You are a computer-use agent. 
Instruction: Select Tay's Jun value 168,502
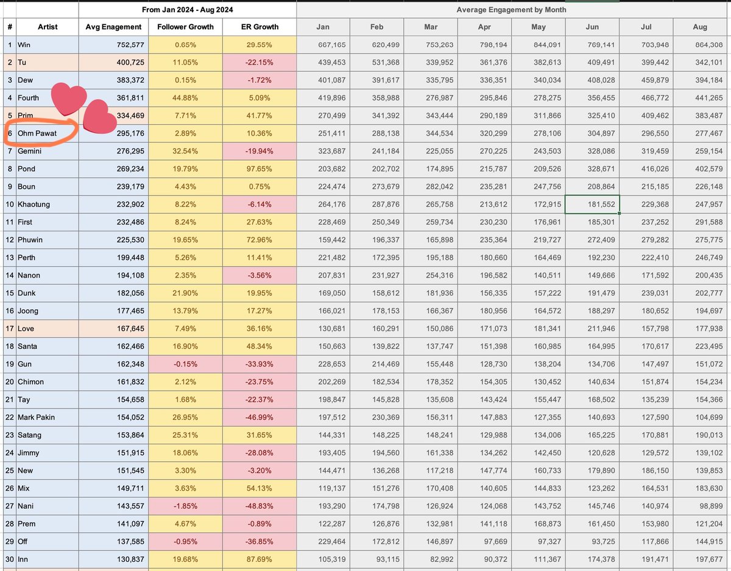click(593, 399)
